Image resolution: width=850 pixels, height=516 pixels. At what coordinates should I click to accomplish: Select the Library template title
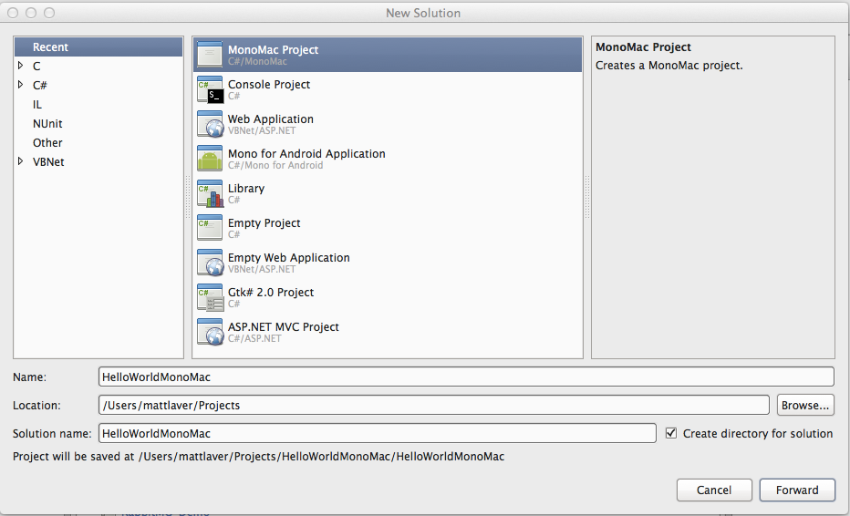[246, 188]
